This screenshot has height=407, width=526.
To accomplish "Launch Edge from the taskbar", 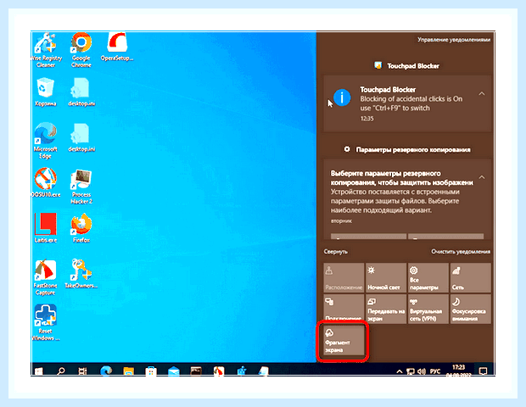I will click(x=106, y=371).
